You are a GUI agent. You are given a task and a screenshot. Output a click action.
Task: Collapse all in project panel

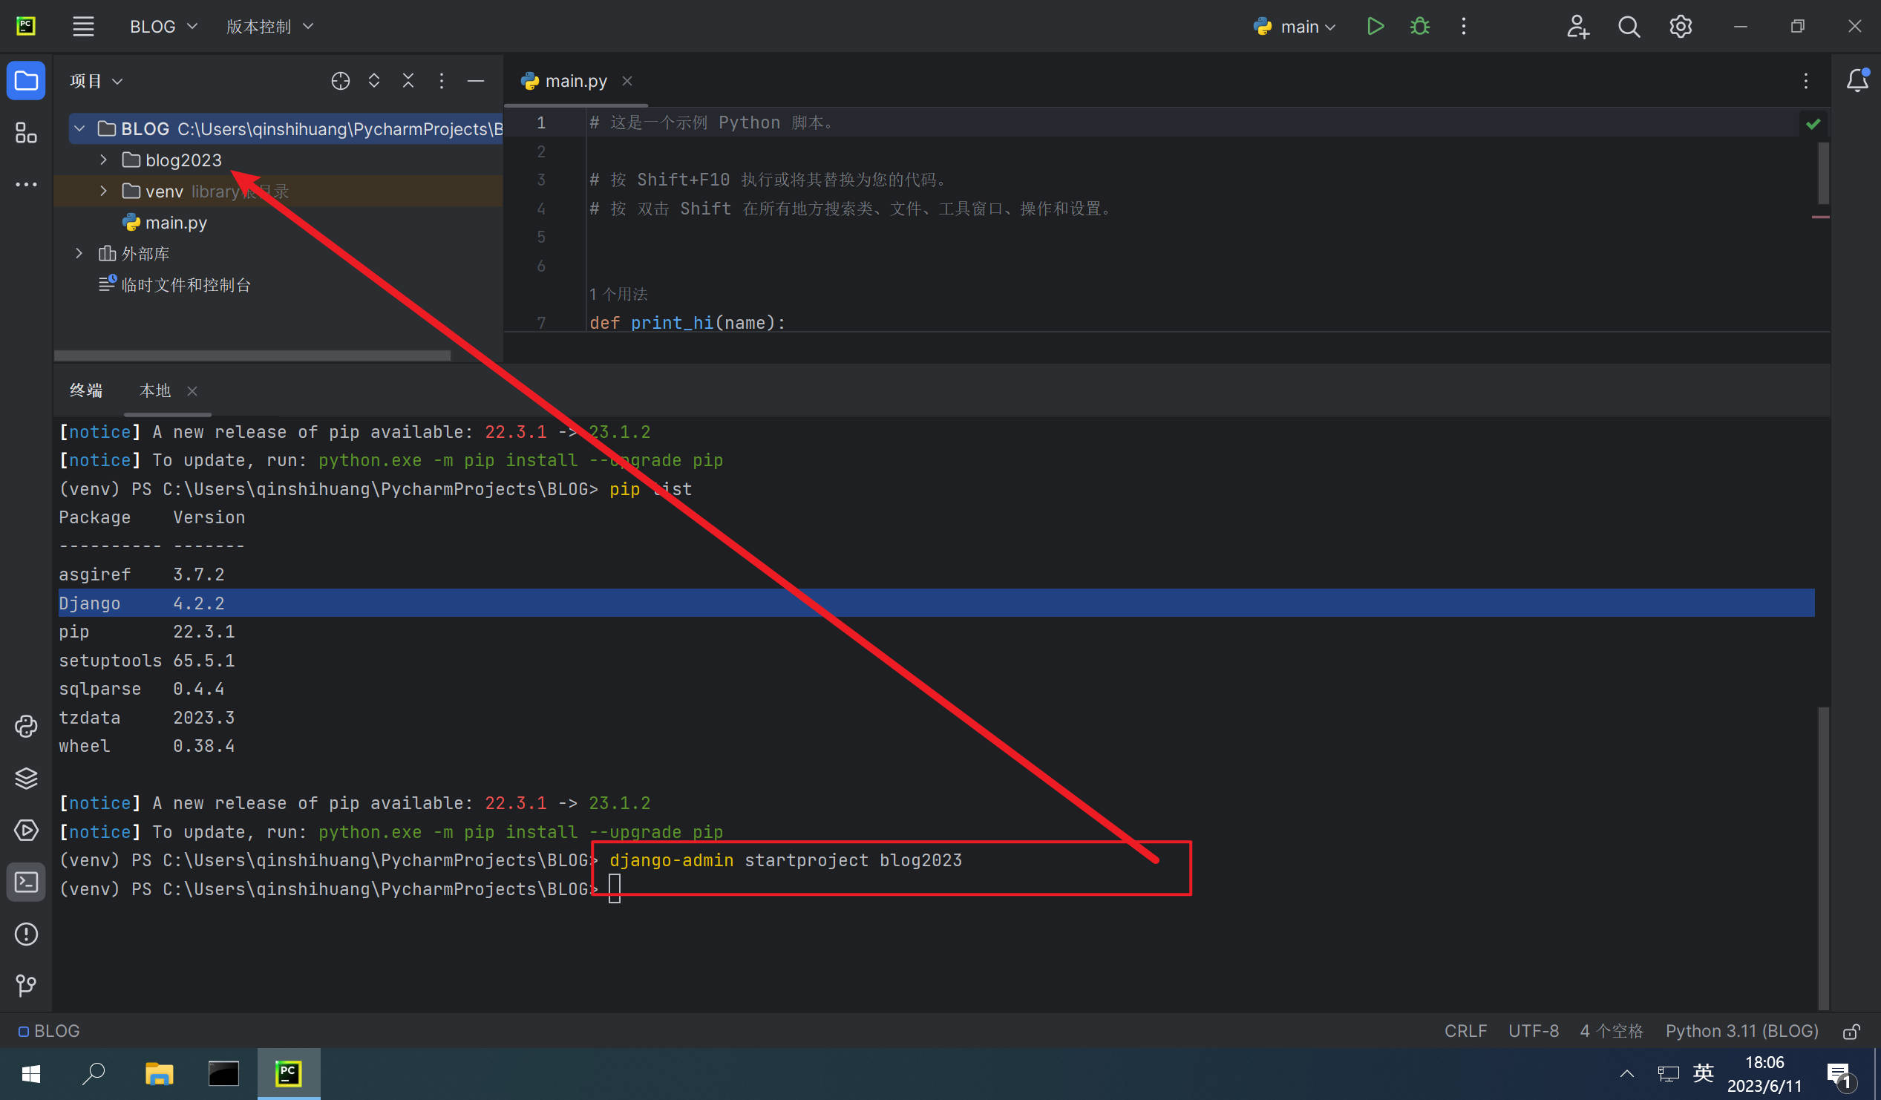tap(408, 81)
